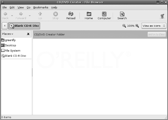The image size is (168, 120).
Task: Zoom in with the plus magnifier
Action: 137,26
